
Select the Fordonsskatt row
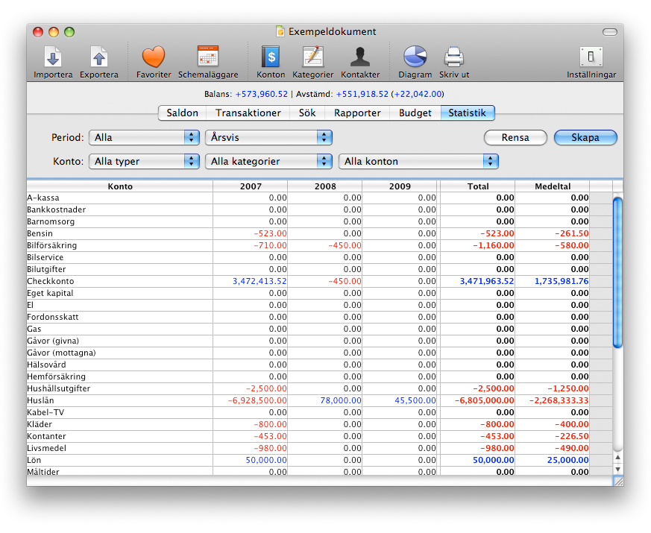(x=319, y=317)
